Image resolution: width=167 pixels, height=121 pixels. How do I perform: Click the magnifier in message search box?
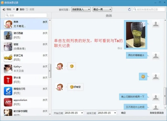click(135, 9)
